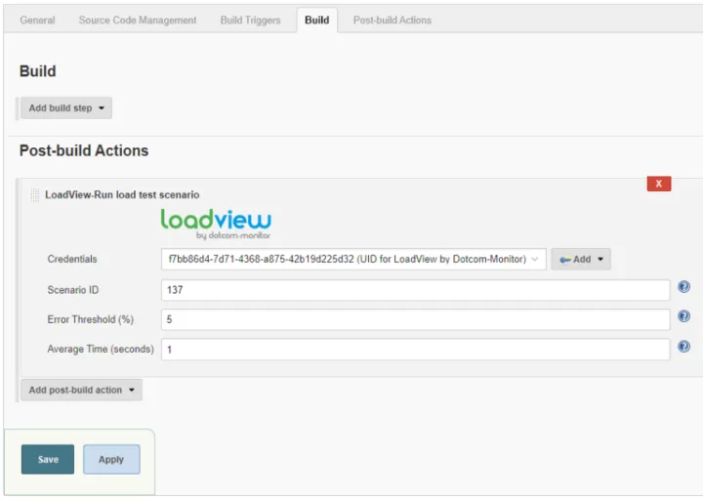703x500 pixels.
Task: Click the Error Threshold (%) label
Action: (x=91, y=319)
